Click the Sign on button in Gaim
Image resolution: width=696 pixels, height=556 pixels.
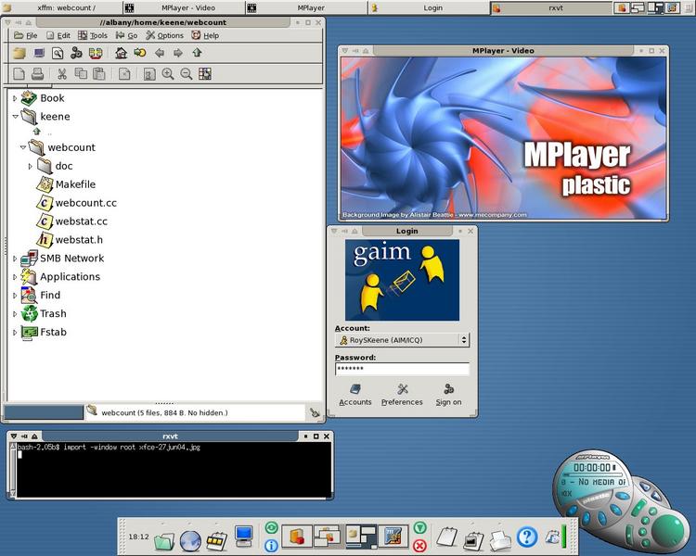pos(448,395)
